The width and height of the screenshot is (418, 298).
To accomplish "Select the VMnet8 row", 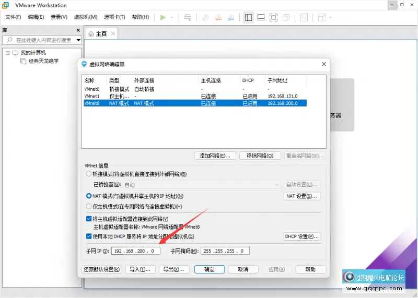I will 195,103.
